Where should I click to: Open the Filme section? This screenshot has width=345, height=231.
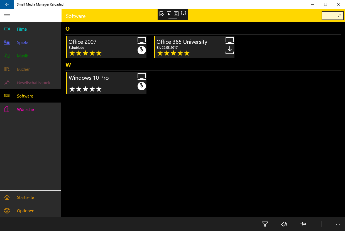[31, 29]
